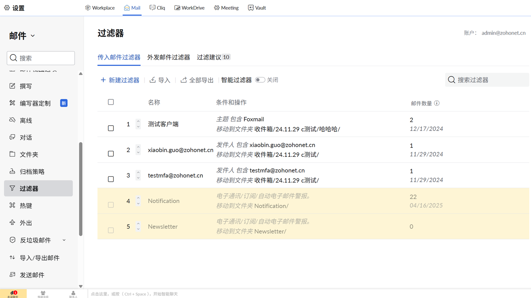This screenshot has height=298, width=531.
Task: Open 编写器定制 settings
Action: tap(38, 103)
